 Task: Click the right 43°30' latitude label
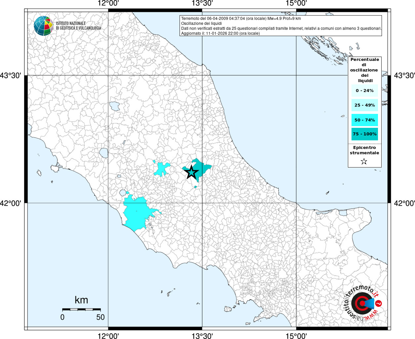(404, 75)
